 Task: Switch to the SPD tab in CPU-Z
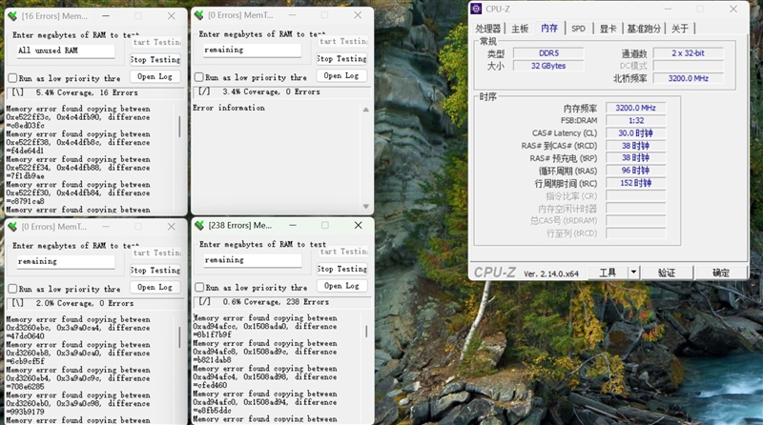pyautogui.click(x=578, y=29)
